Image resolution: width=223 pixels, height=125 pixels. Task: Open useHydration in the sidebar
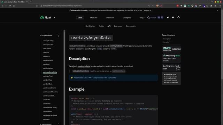48,68
